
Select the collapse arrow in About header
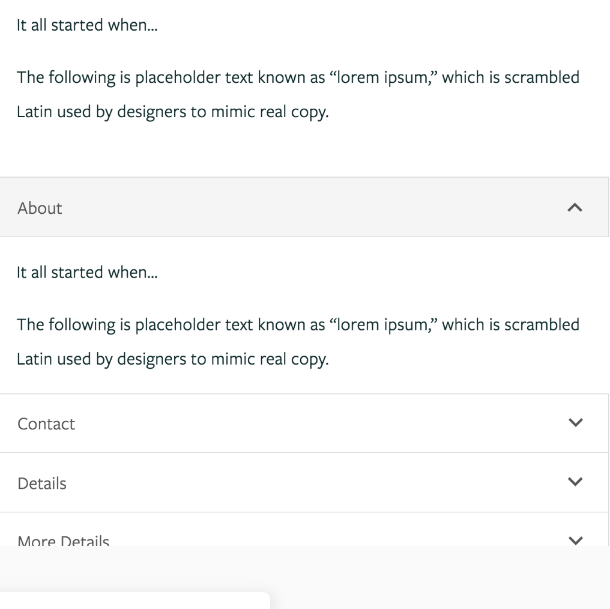[576, 208]
